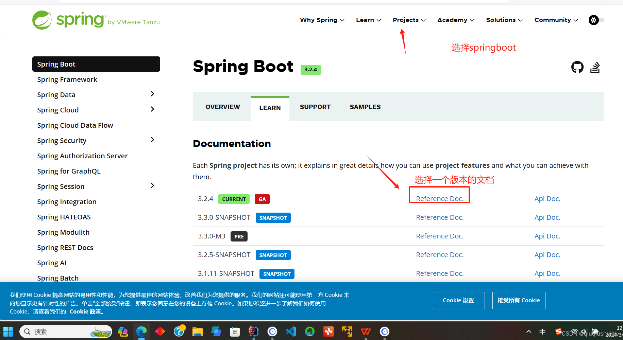Open Visual Studio Code from taskbar
This screenshot has width=623, height=340.
[291, 332]
